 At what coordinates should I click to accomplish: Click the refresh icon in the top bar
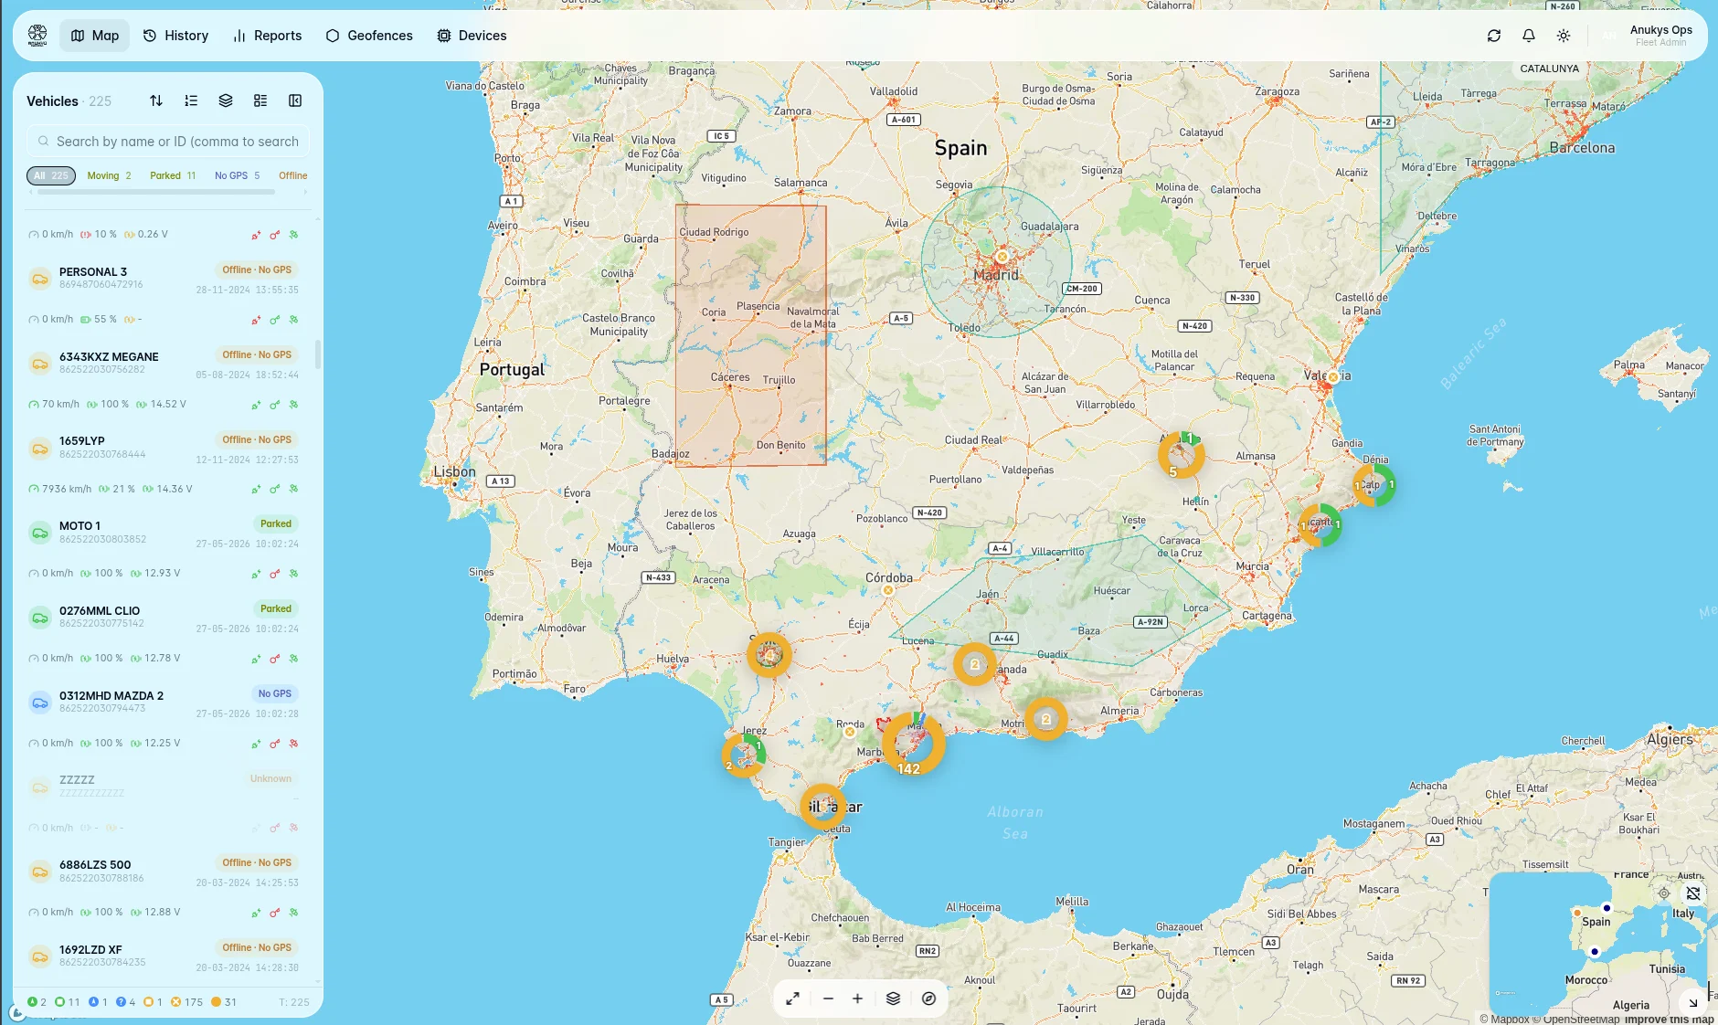[1494, 36]
